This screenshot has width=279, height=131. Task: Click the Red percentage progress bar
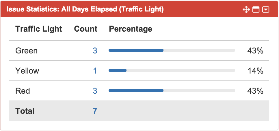click(172, 90)
